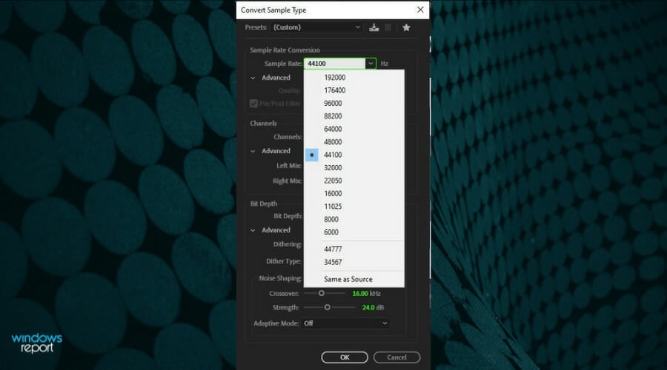The width and height of the screenshot is (667, 370).
Task: Click the 16.00 kHz crossover value
Action: [x=360, y=294]
